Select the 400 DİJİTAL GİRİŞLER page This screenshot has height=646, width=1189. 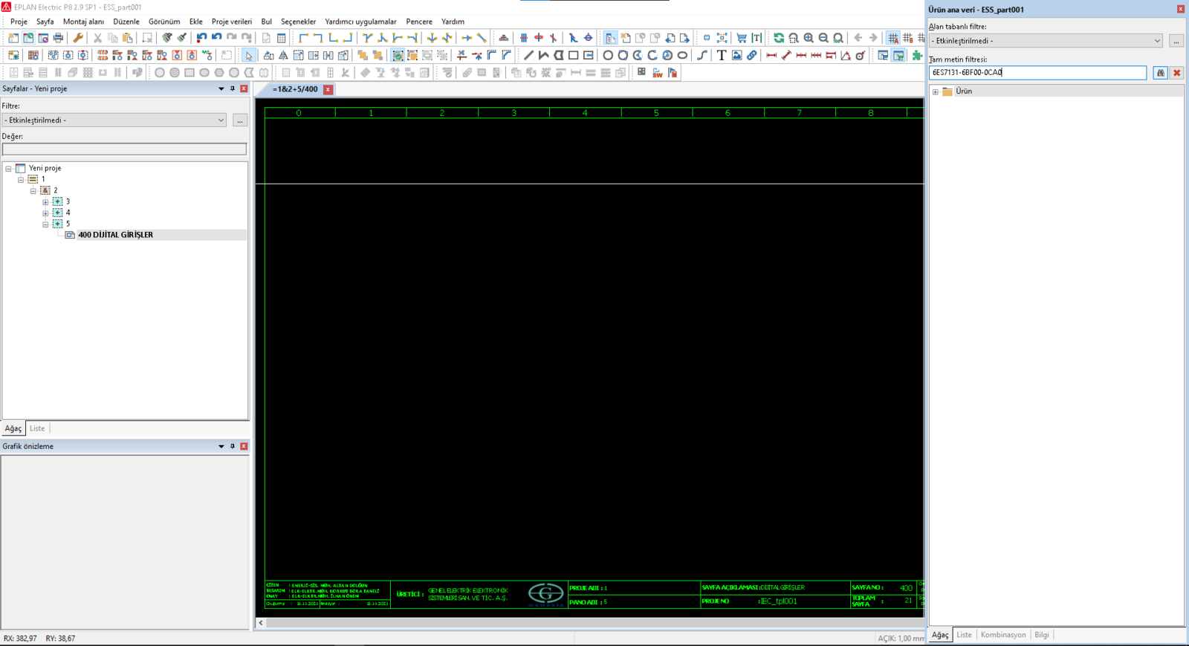click(x=115, y=235)
